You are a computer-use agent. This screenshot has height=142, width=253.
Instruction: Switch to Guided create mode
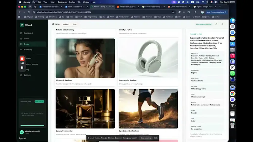pyautogui.click(x=66, y=24)
